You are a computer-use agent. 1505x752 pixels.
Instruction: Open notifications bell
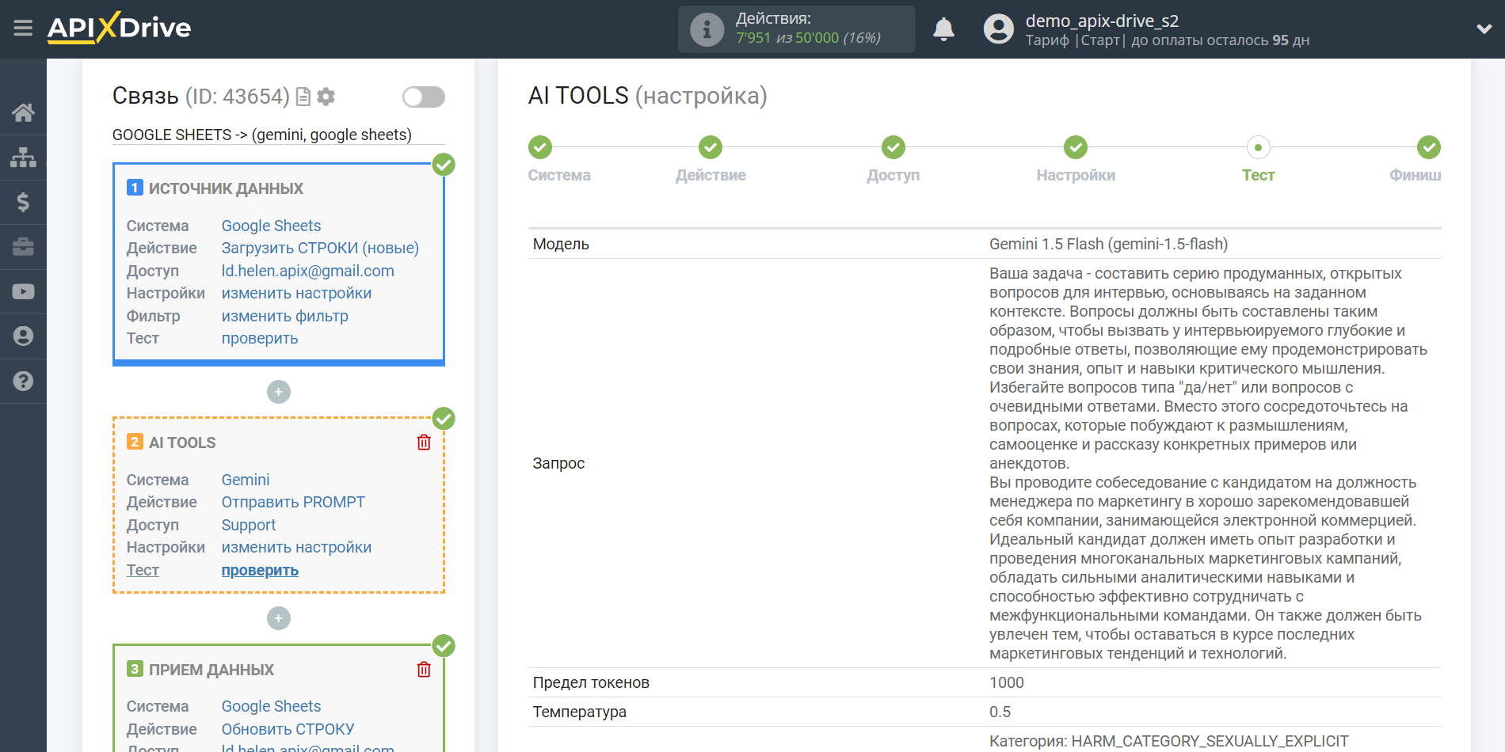[943, 29]
